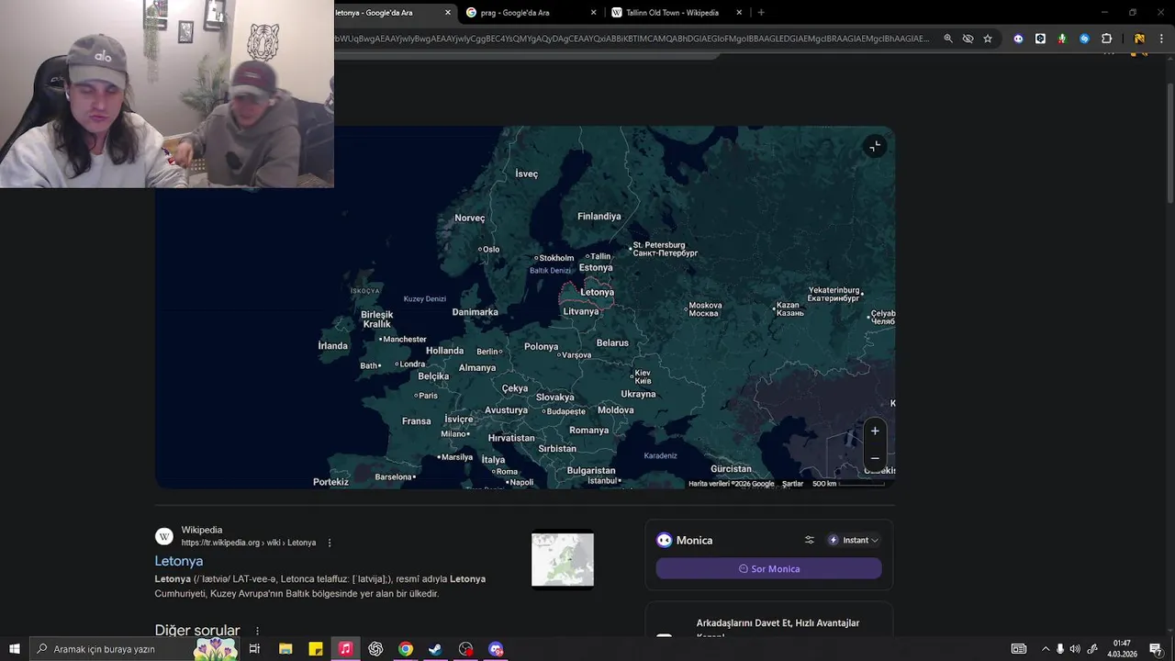Open the three-dot menu beside Wikipedia URL
This screenshot has width=1175, height=661.
pos(330,543)
